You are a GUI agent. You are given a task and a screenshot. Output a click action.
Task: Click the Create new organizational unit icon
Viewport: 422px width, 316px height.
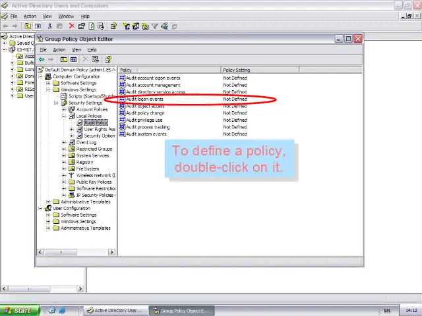145,26
